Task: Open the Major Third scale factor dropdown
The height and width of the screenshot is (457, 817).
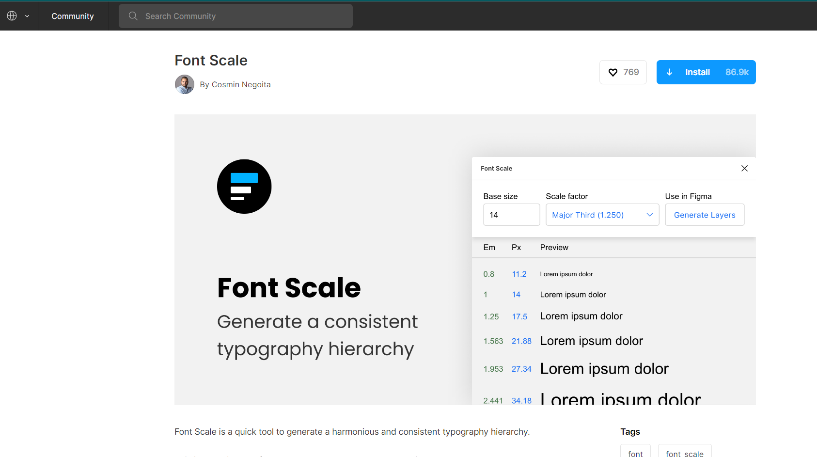Action: pos(602,215)
